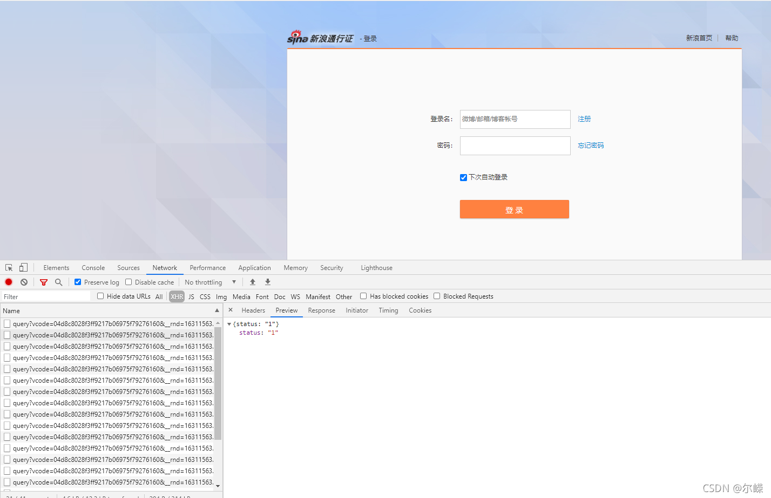Filter requests by Img
The image size is (771, 498).
[x=221, y=296]
